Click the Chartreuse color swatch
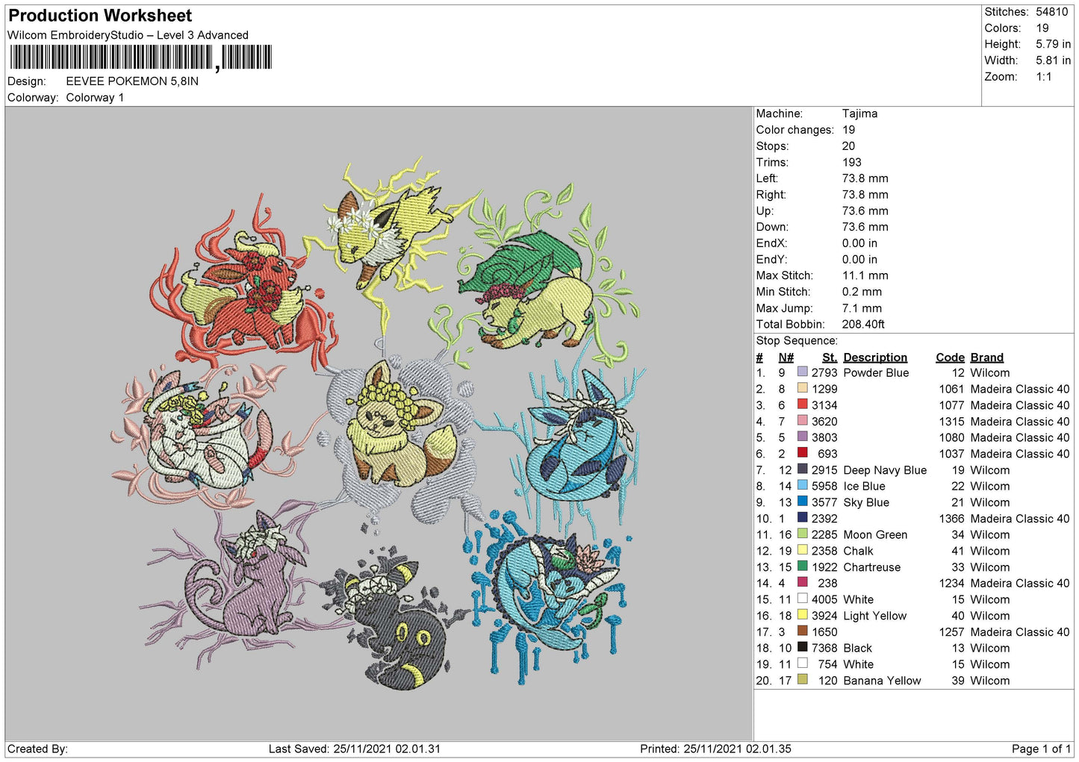The height and width of the screenshot is (762, 1079). tap(802, 566)
